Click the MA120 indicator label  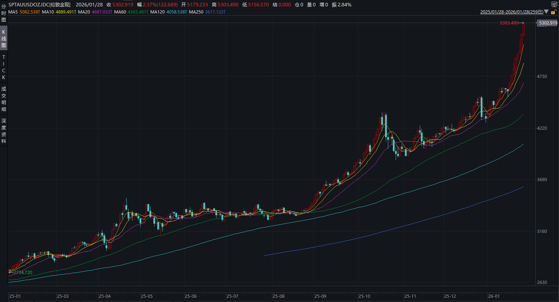(x=157, y=12)
